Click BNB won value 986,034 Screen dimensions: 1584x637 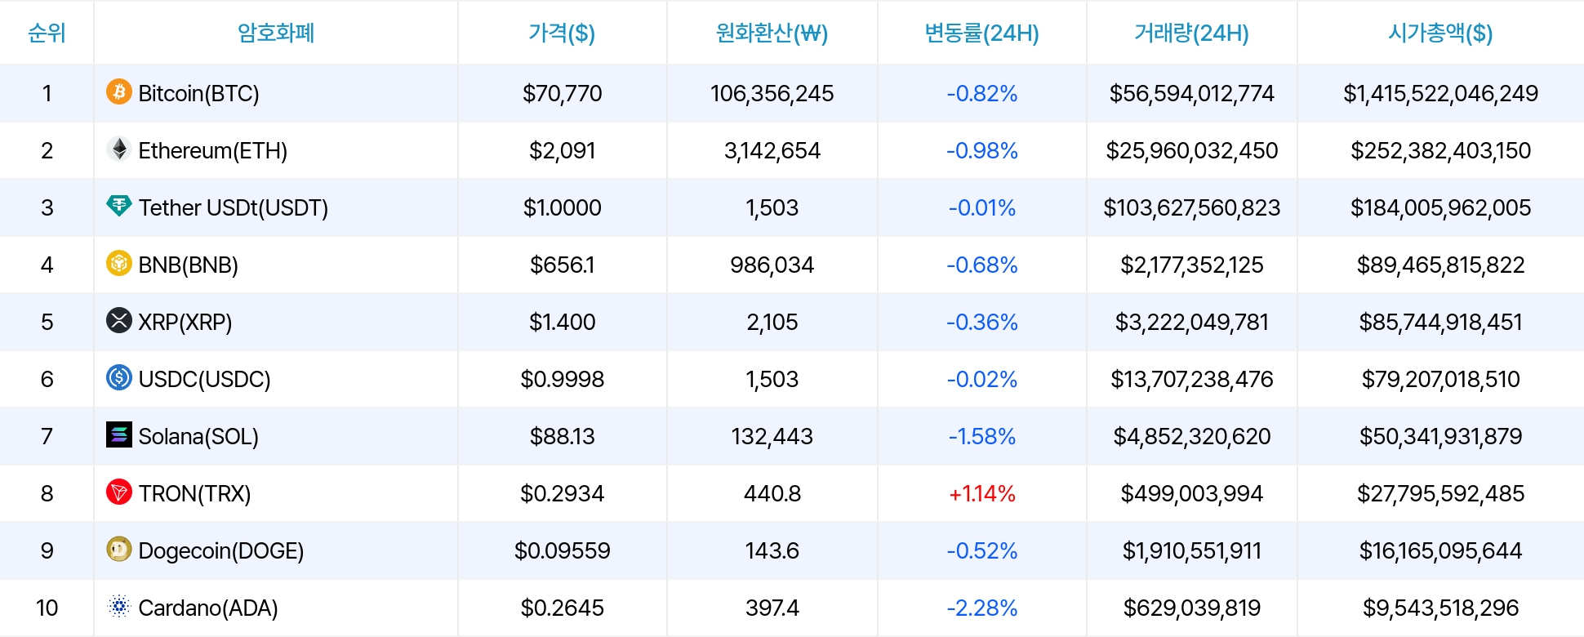tap(772, 265)
